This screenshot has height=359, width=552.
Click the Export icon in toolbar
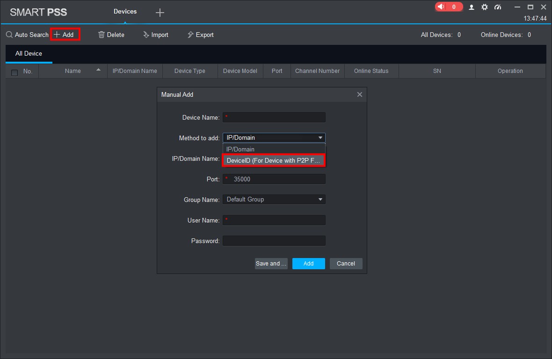tap(190, 35)
